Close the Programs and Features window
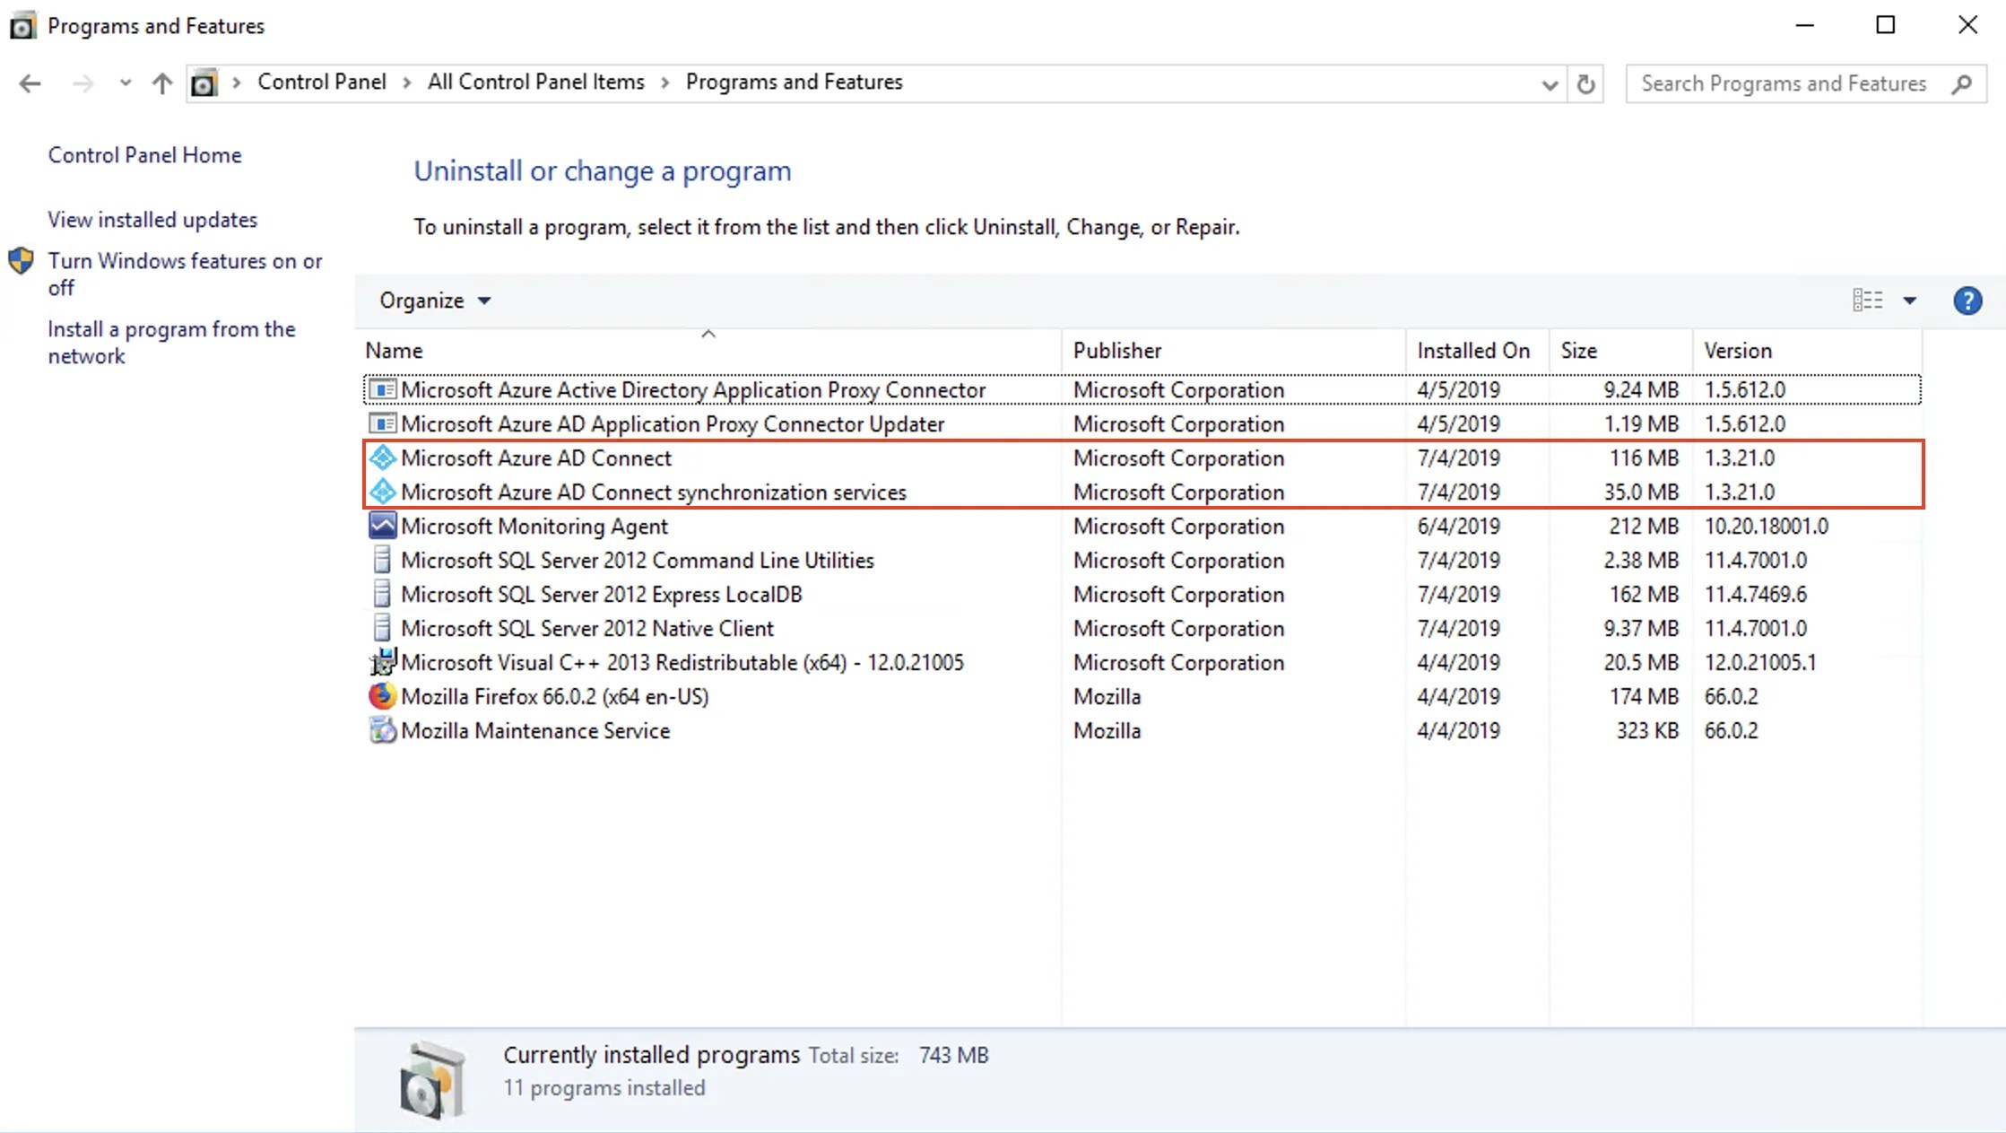Image resolution: width=2006 pixels, height=1133 pixels. coord(1967,25)
